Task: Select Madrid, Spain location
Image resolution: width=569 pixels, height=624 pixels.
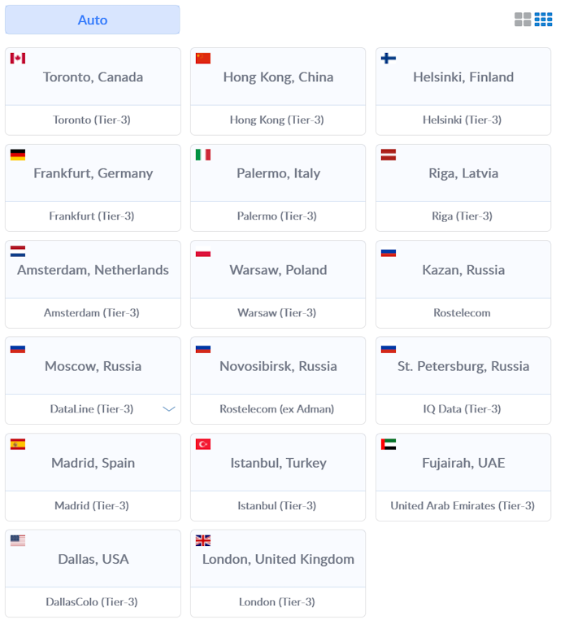Action: (x=93, y=463)
